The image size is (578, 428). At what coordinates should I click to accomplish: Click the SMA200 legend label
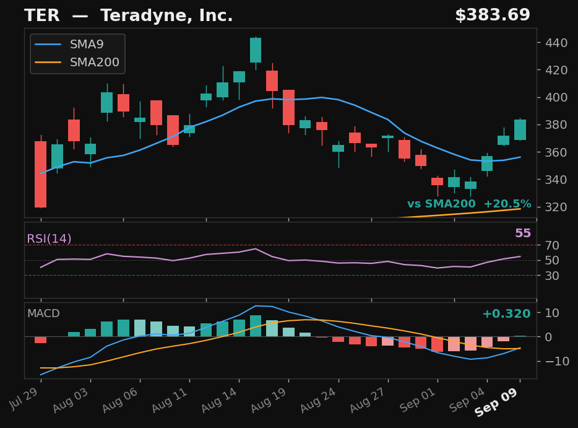click(94, 62)
